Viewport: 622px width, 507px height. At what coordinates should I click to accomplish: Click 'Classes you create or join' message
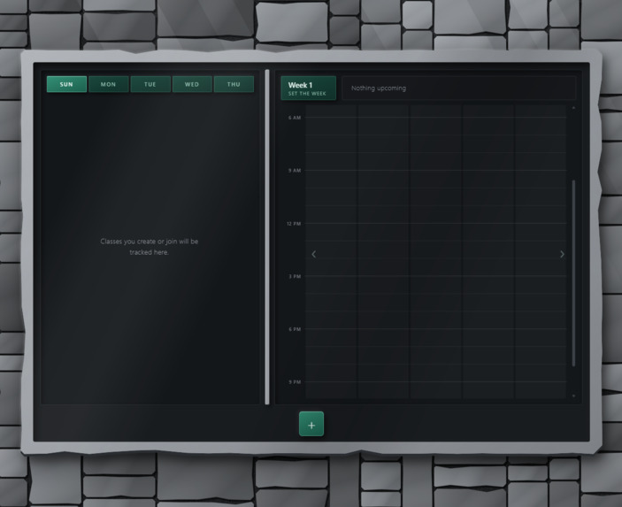[150, 247]
